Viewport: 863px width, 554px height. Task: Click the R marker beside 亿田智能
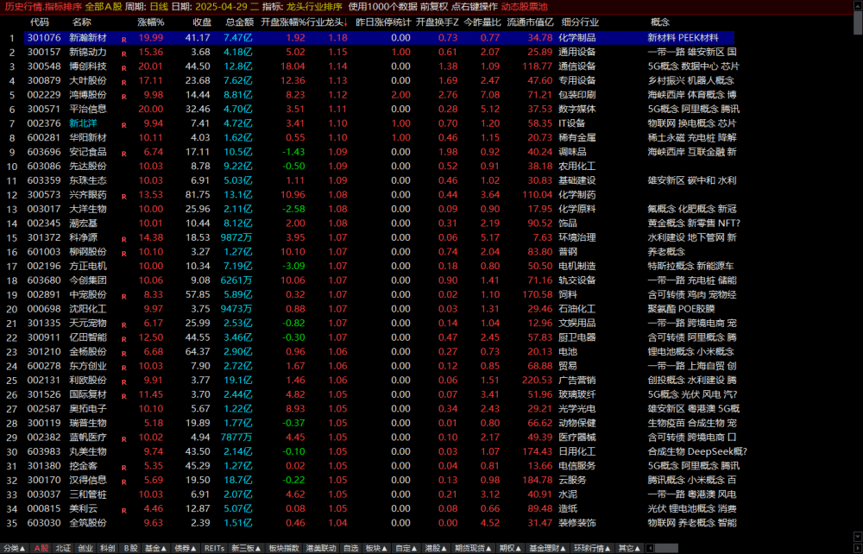pos(123,339)
